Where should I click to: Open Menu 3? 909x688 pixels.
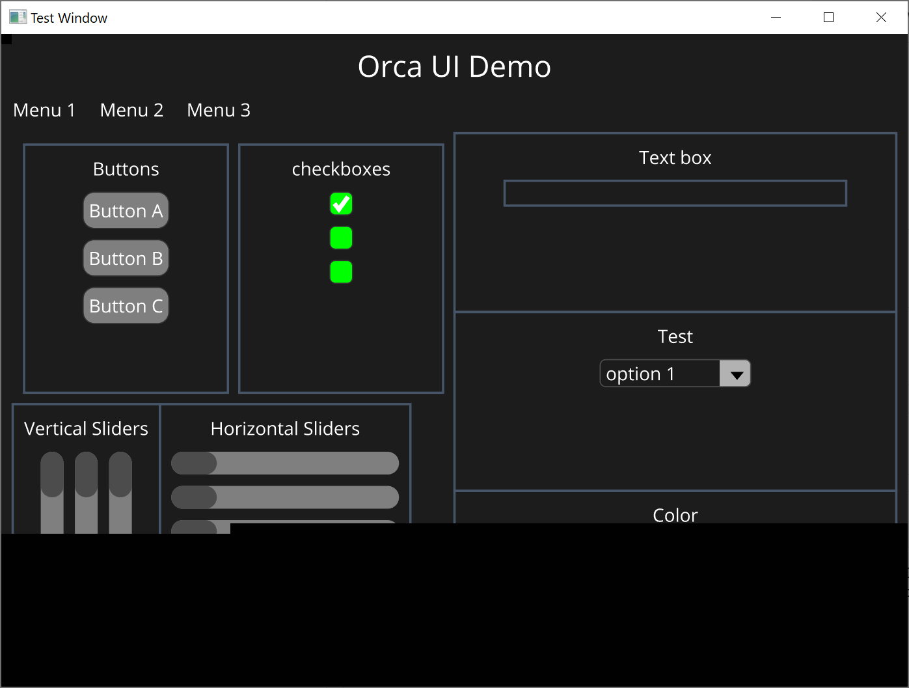click(x=219, y=110)
